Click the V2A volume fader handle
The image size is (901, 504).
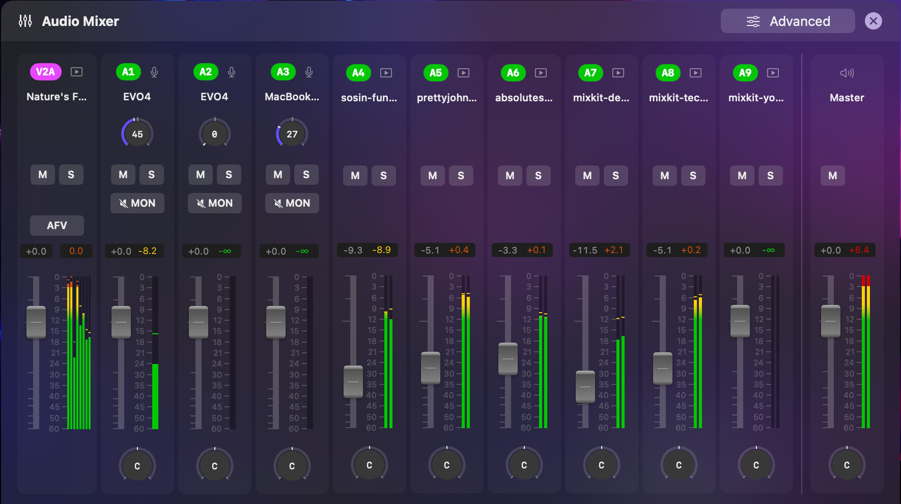click(x=36, y=322)
